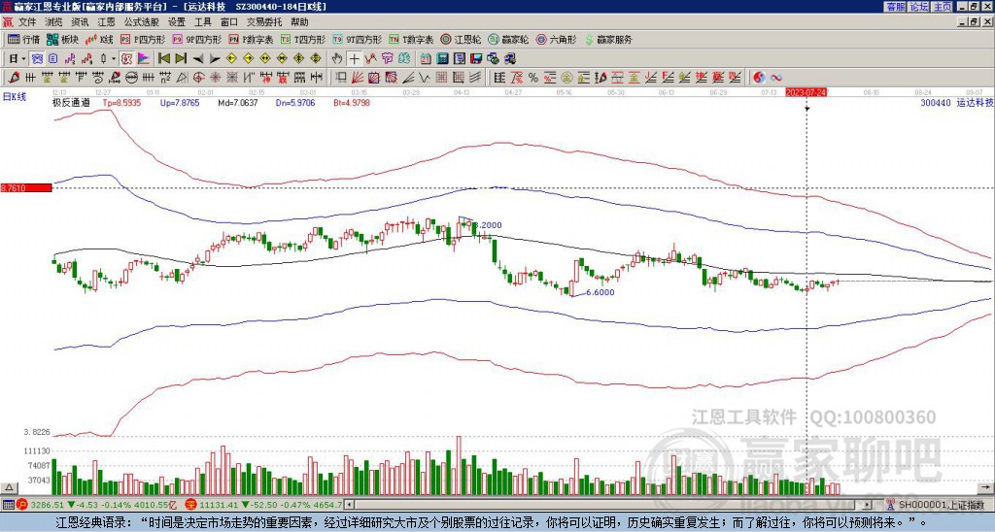Screen dimensions: 995x532
Task: Open the 工具 menu
Action: pos(202,22)
